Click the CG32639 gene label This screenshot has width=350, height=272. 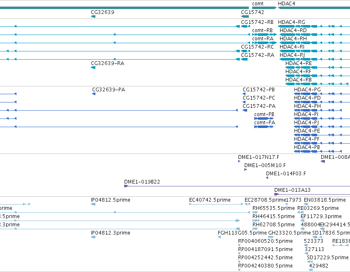click(x=102, y=12)
